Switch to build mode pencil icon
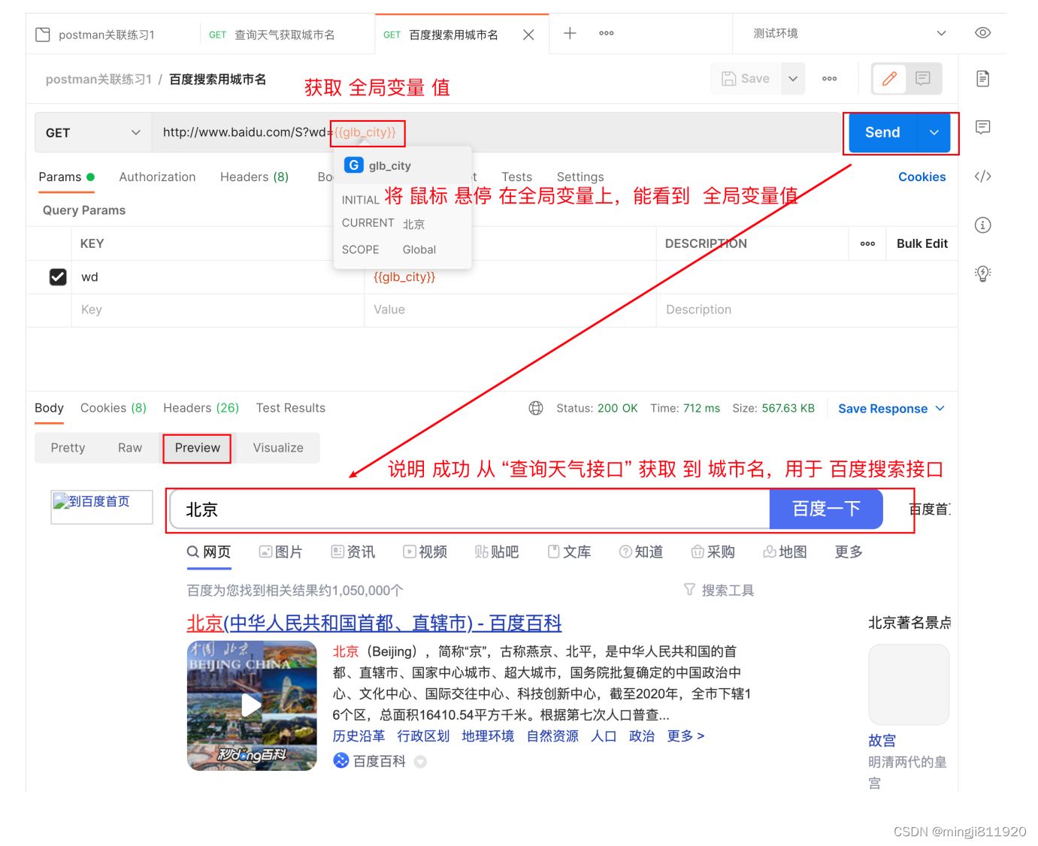Screen dimensions: 1038x846 coord(889,79)
